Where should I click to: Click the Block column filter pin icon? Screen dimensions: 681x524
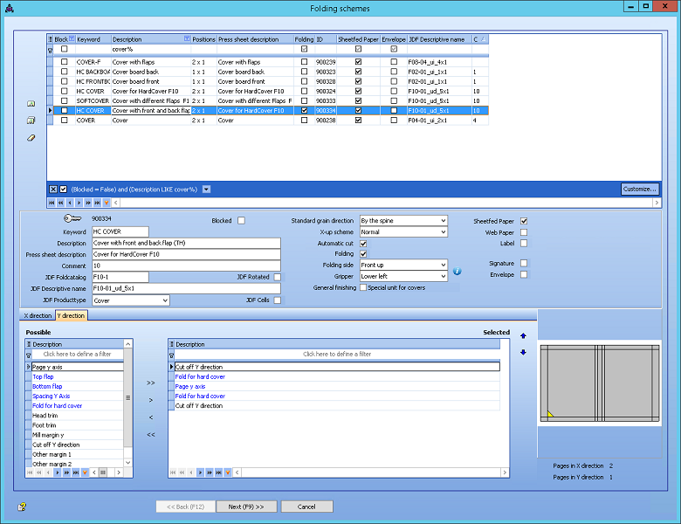tap(72, 38)
